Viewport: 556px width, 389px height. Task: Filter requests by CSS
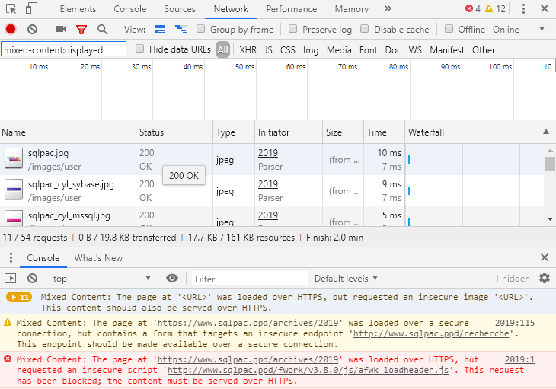[288, 50]
